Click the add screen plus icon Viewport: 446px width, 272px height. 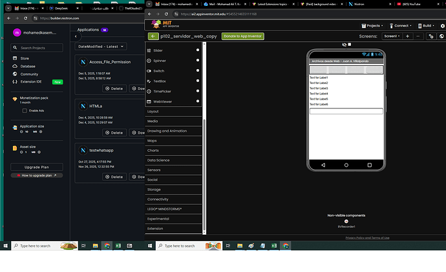[407, 36]
